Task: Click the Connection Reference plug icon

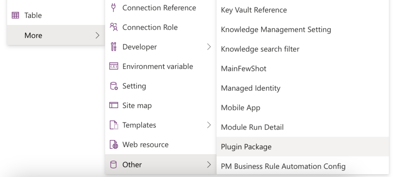Action: (113, 8)
